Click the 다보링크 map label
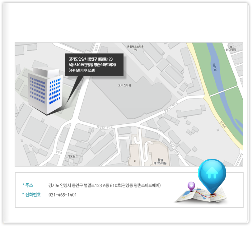 pyautogui.click(x=70, y=156)
